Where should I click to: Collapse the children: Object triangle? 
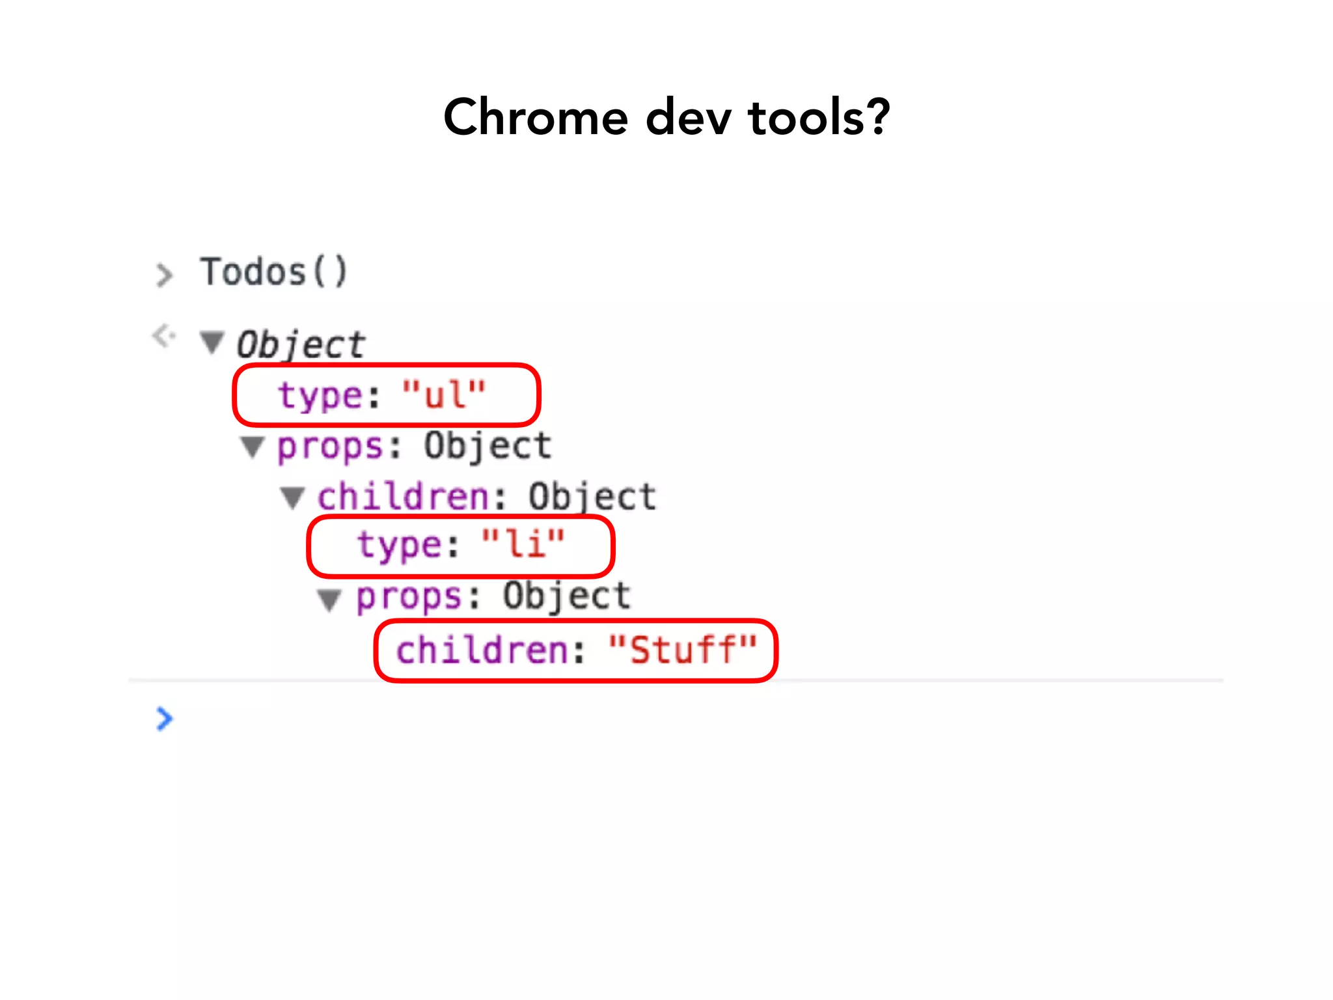tap(292, 498)
